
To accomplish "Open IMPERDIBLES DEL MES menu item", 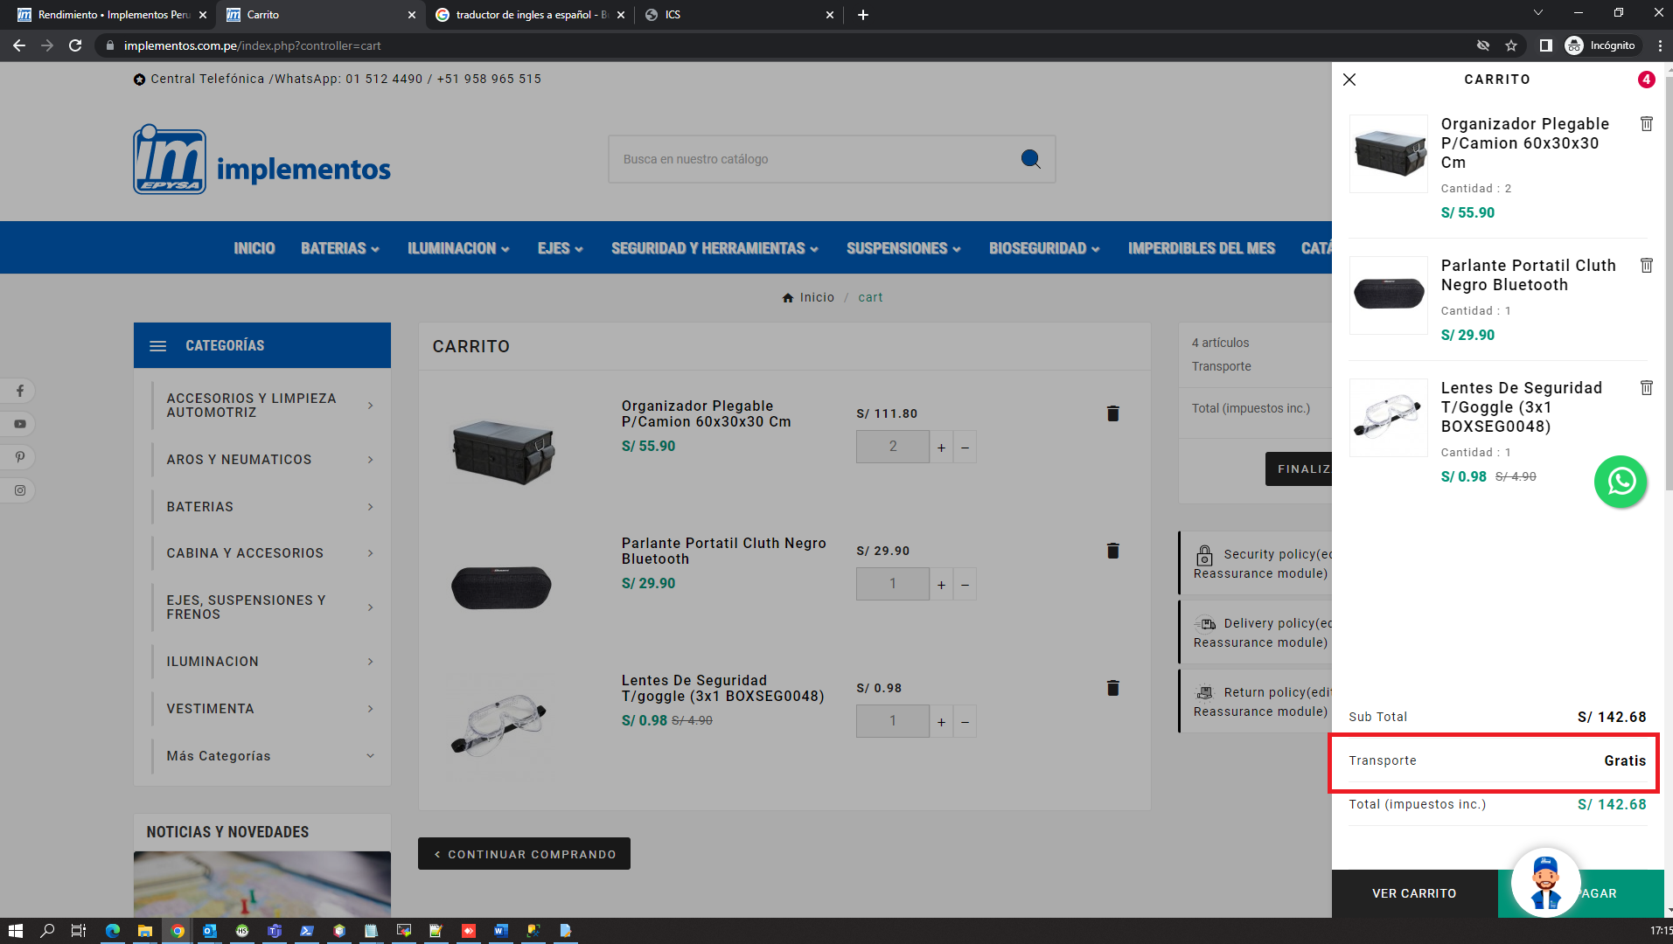I will [1202, 248].
